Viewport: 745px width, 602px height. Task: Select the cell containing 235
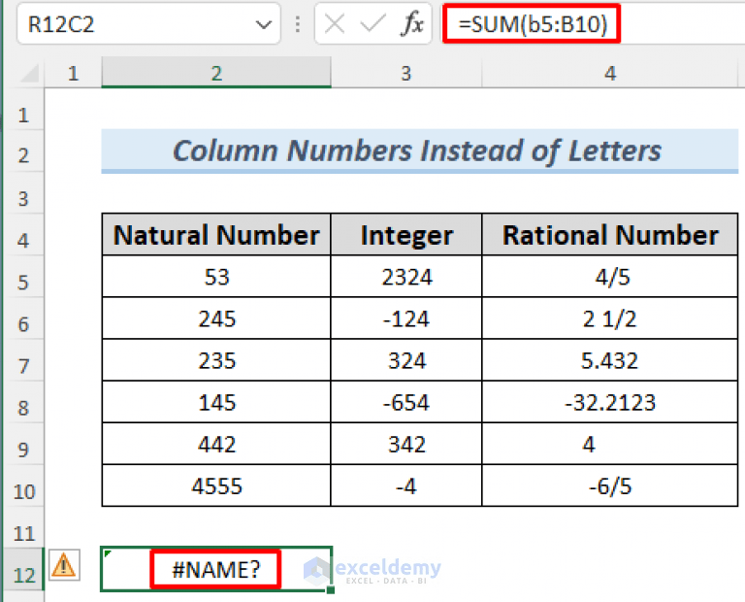coord(216,360)
